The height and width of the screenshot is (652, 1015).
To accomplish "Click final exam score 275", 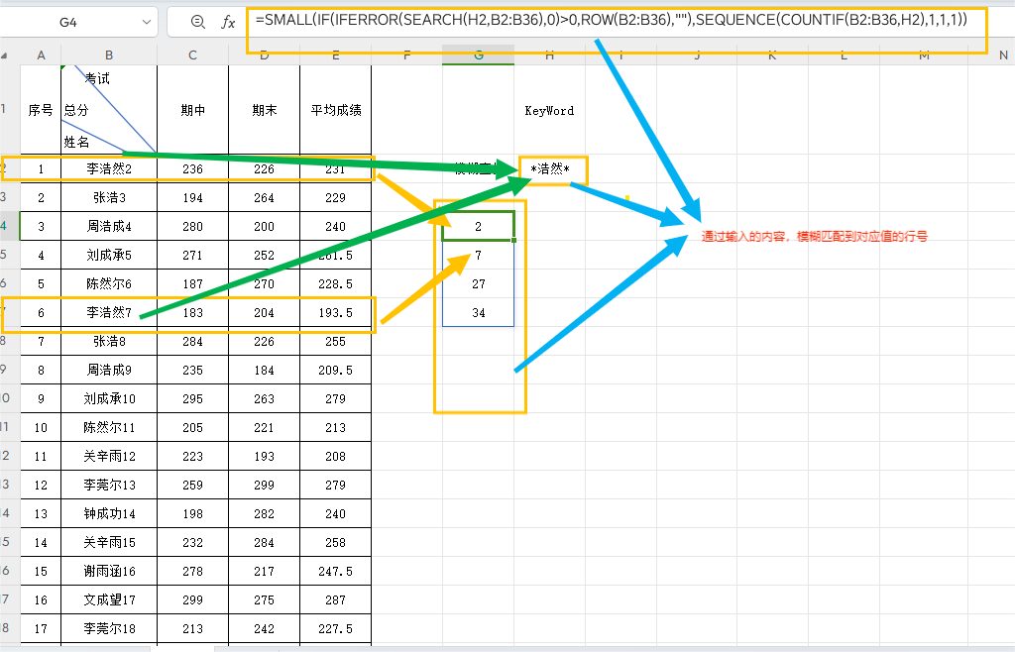I will tap(264, 599).
